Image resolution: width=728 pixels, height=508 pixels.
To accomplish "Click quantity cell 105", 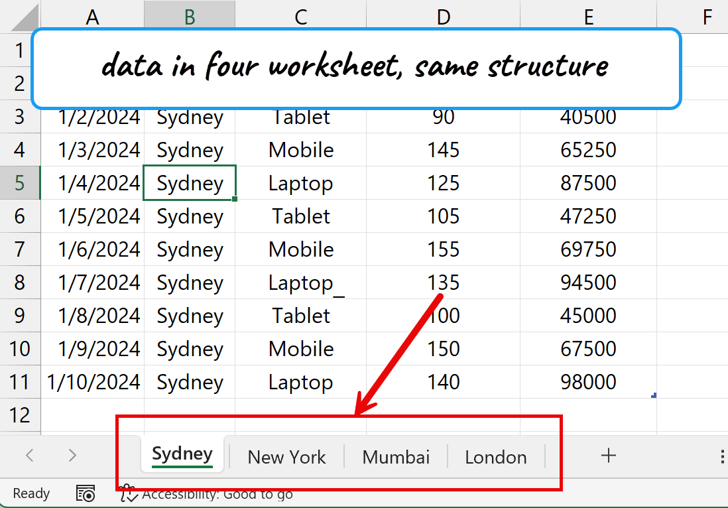I will 444,216.
